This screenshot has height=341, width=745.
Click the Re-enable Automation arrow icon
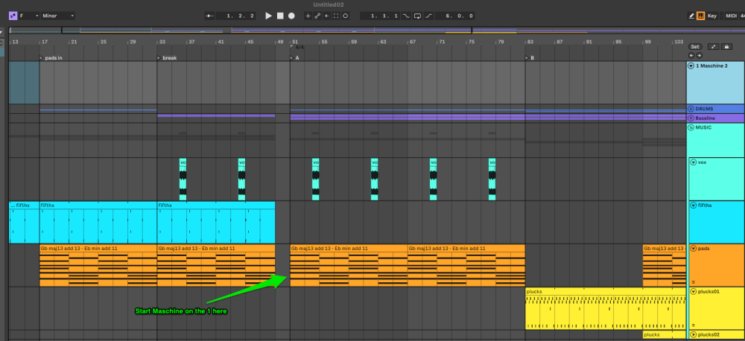[x=326, y=16]
